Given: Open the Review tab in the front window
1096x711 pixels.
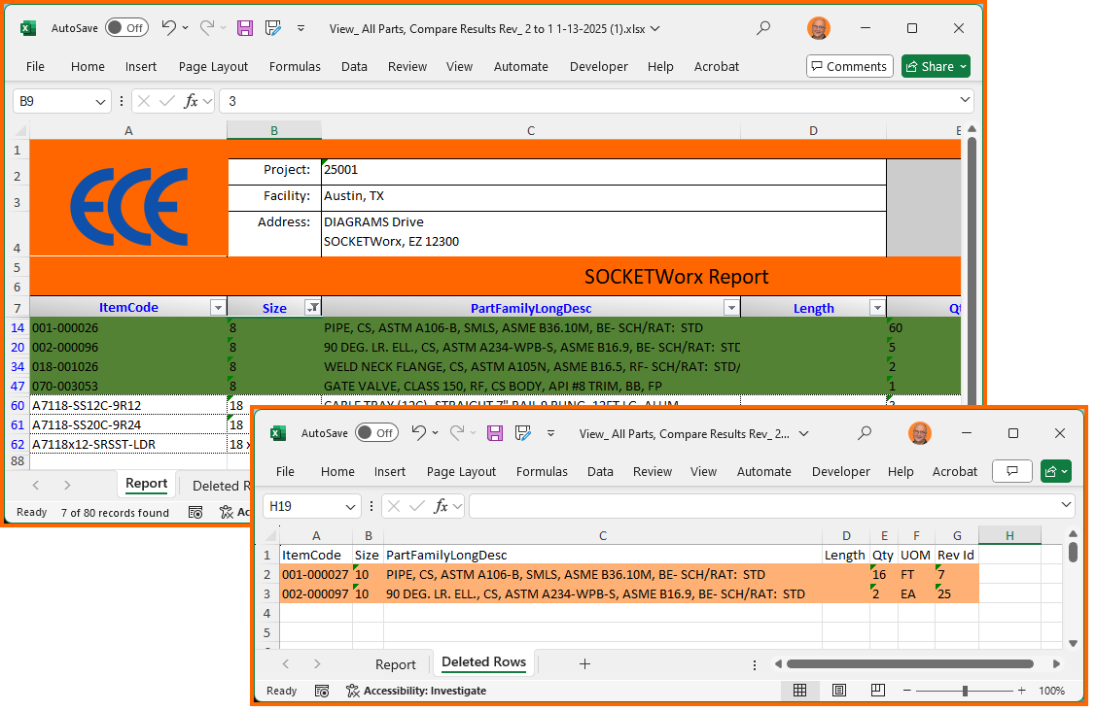Looking at the screenshot, I should [x=653, y=471].
